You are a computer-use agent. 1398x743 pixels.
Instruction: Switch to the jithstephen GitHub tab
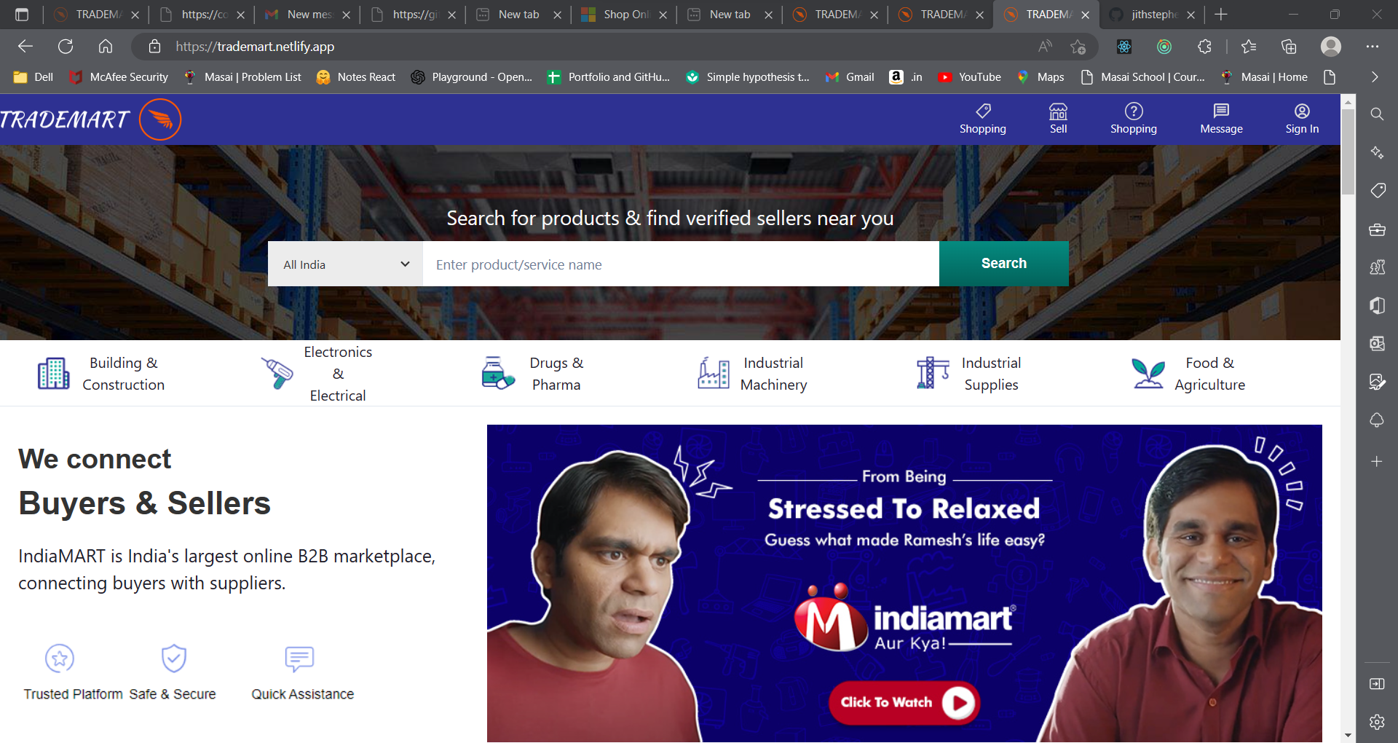1152,15
